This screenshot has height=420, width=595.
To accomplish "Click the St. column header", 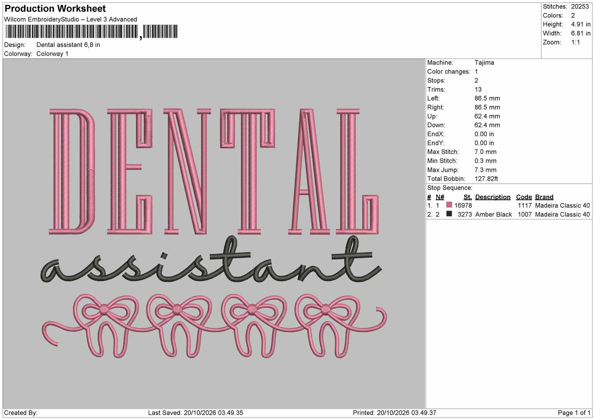I will click(468, 197).
